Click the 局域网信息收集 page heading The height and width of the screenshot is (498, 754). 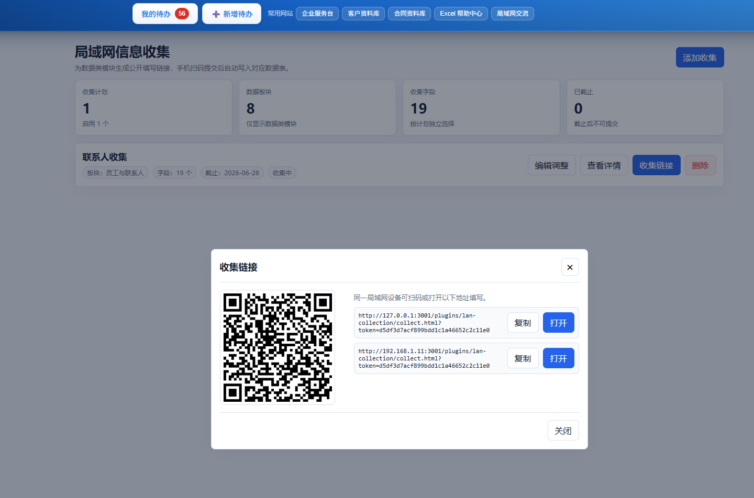tap(123, 52)
